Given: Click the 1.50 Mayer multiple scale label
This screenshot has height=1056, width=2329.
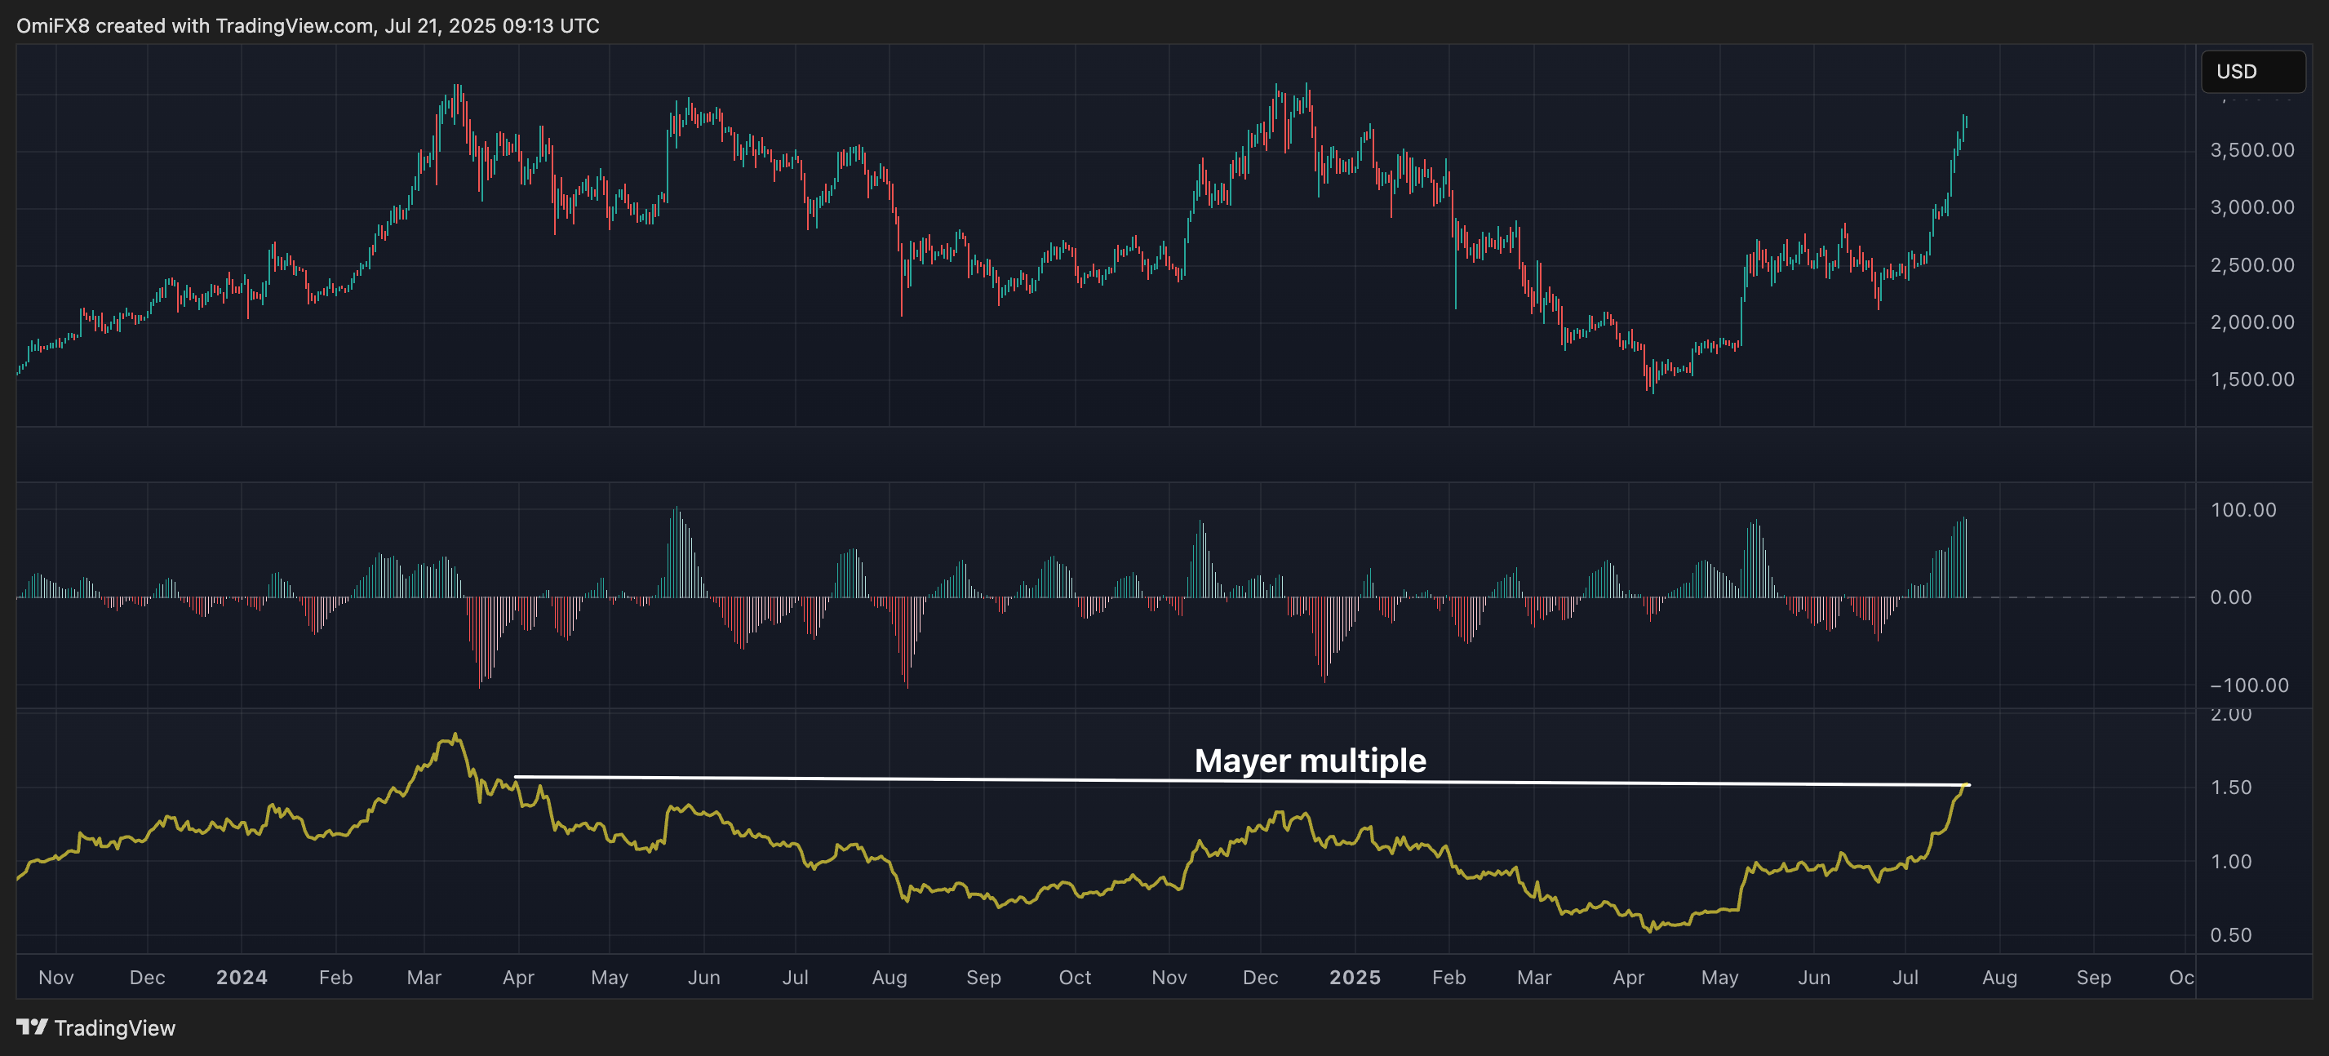Looking at the screenshot, I should point(2230,788).
